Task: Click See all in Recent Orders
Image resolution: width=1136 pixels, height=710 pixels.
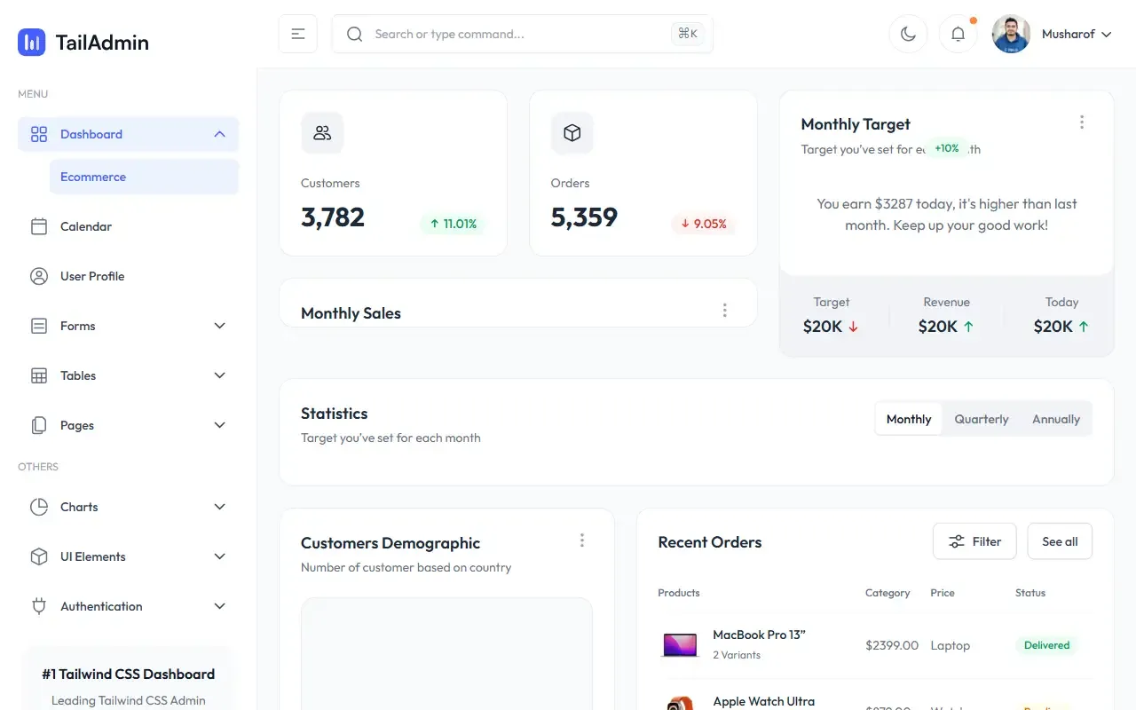Action: click(x=1060, y=541)
